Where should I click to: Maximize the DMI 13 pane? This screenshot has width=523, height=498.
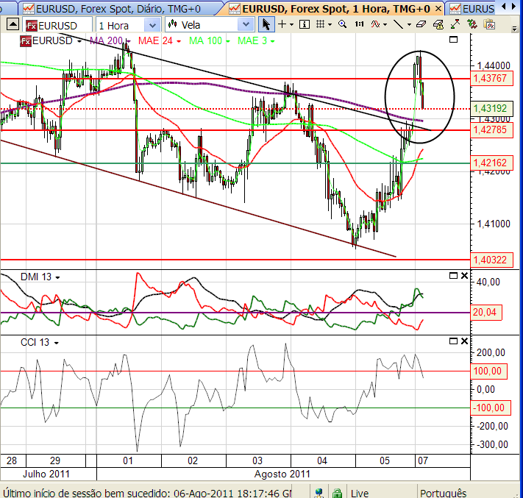[453, 276]
